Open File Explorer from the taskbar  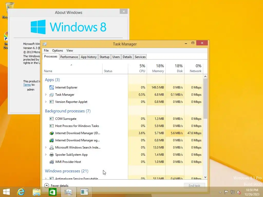point(36,192)
